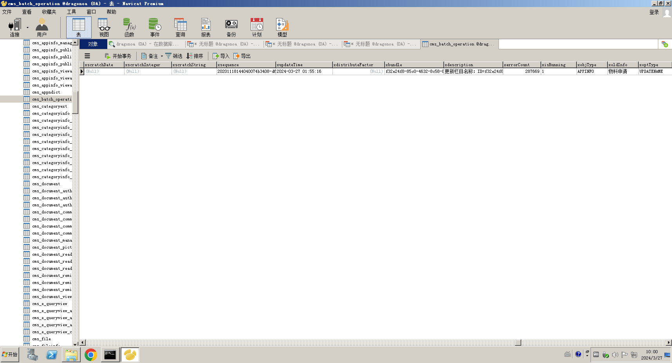Screen dimensions: 672x363
Task: Expand the 连接 connection dropdown arrow
Action: click(x=27, y=27)
